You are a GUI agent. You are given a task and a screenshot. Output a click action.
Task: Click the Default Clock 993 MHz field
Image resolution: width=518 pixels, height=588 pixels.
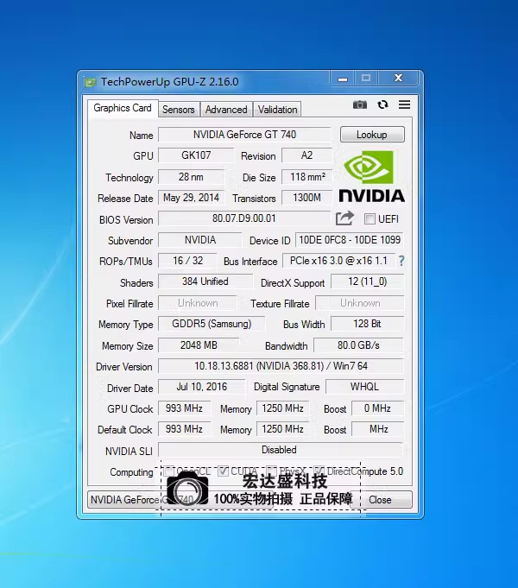point(184,428)
